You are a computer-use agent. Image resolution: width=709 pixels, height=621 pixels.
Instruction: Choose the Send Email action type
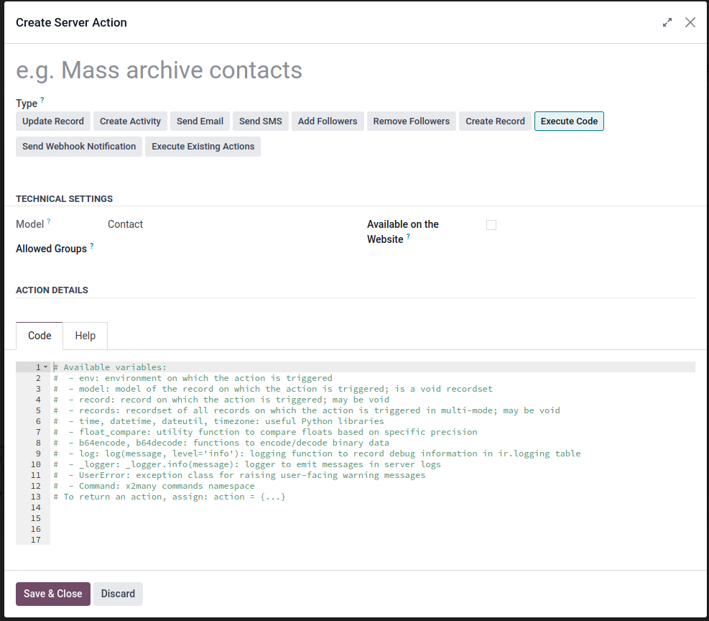200,121
